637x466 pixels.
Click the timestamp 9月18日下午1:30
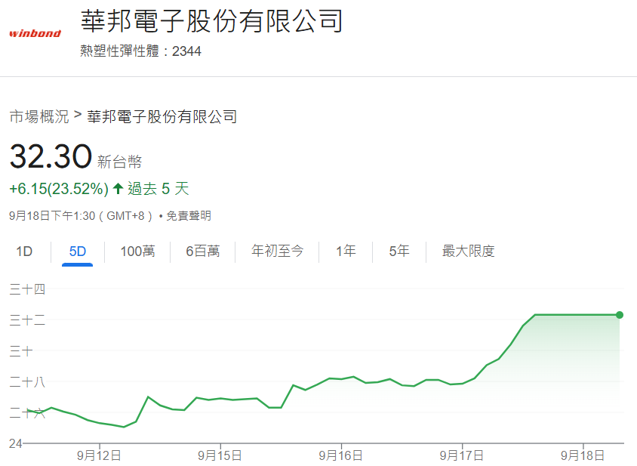(x=52, y=215)
